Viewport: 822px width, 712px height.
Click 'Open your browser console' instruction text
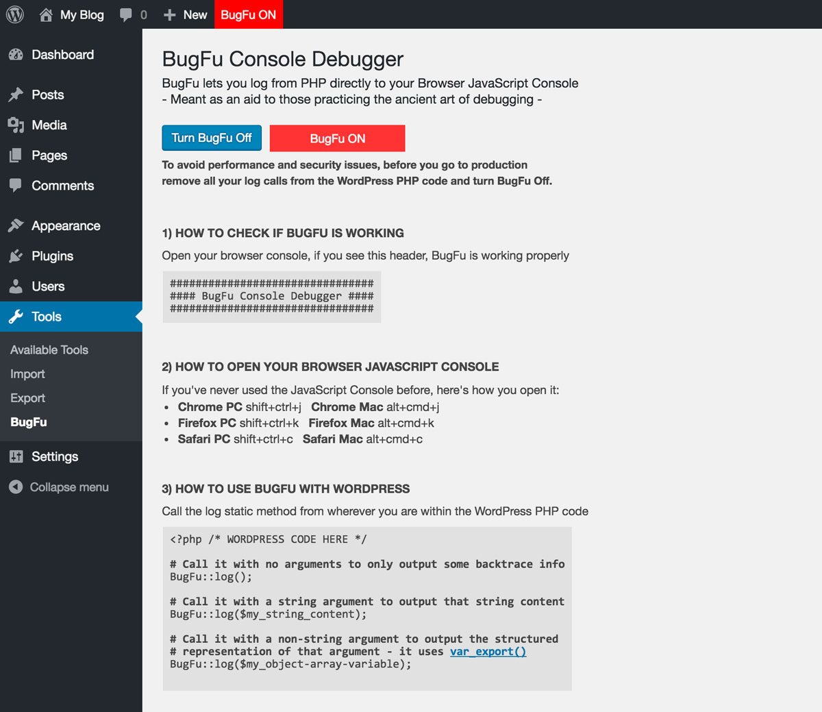coord(366,256)
